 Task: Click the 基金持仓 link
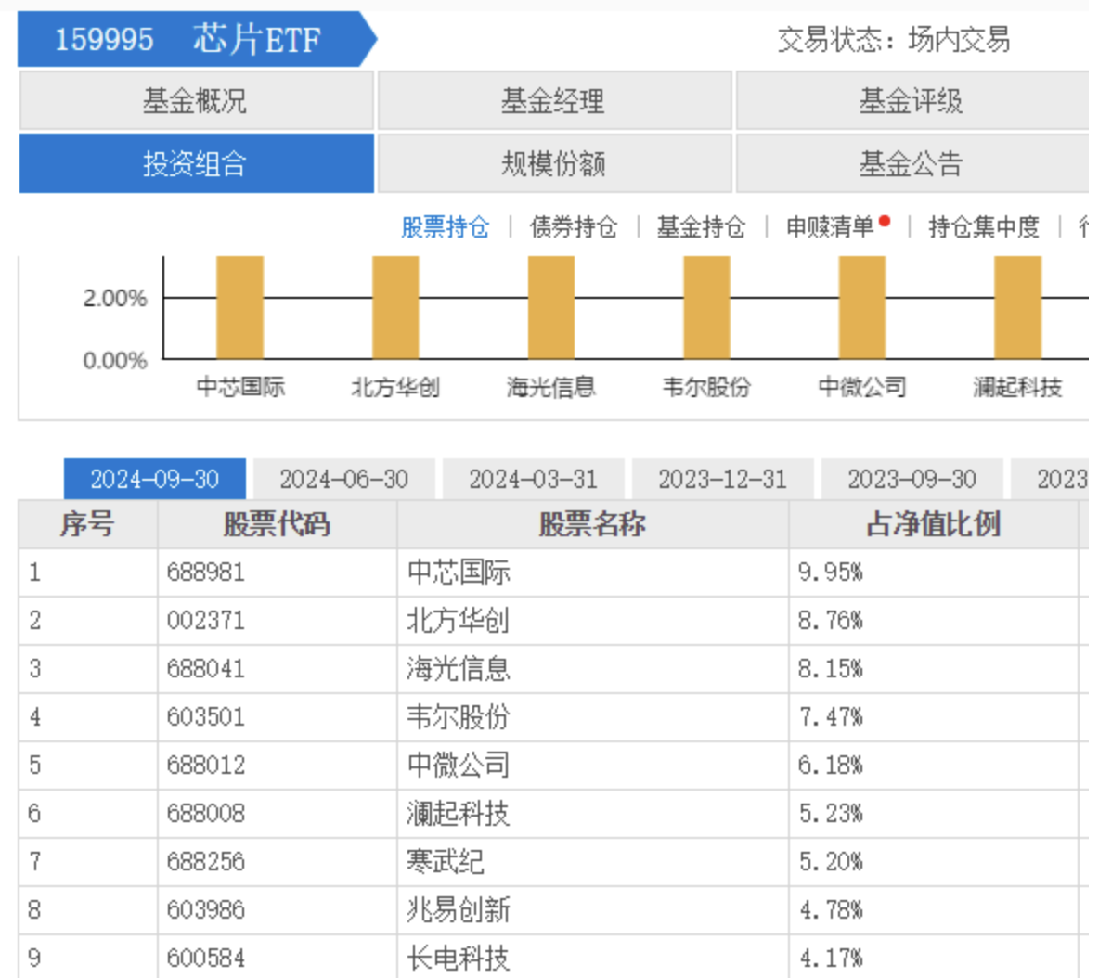tap(701, 227)
